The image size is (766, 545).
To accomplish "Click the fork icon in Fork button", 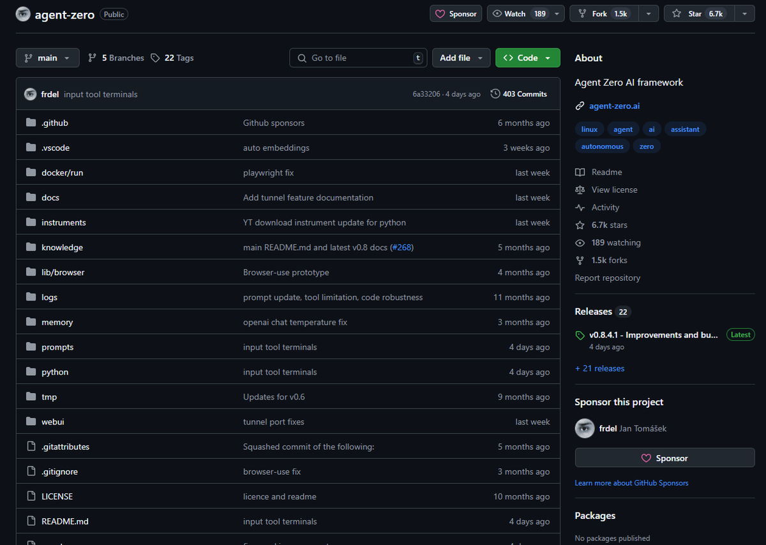I will [582, 14].
